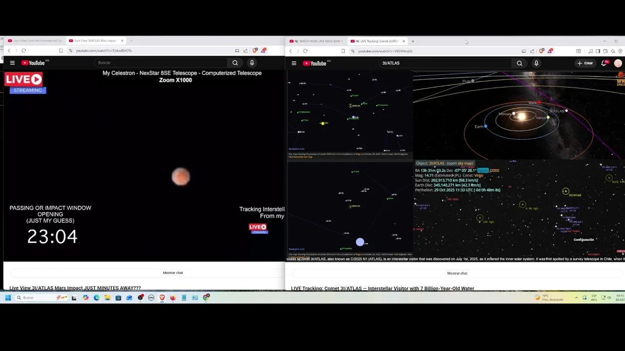Click Brave Rewards icon in left window

point(264,51)
